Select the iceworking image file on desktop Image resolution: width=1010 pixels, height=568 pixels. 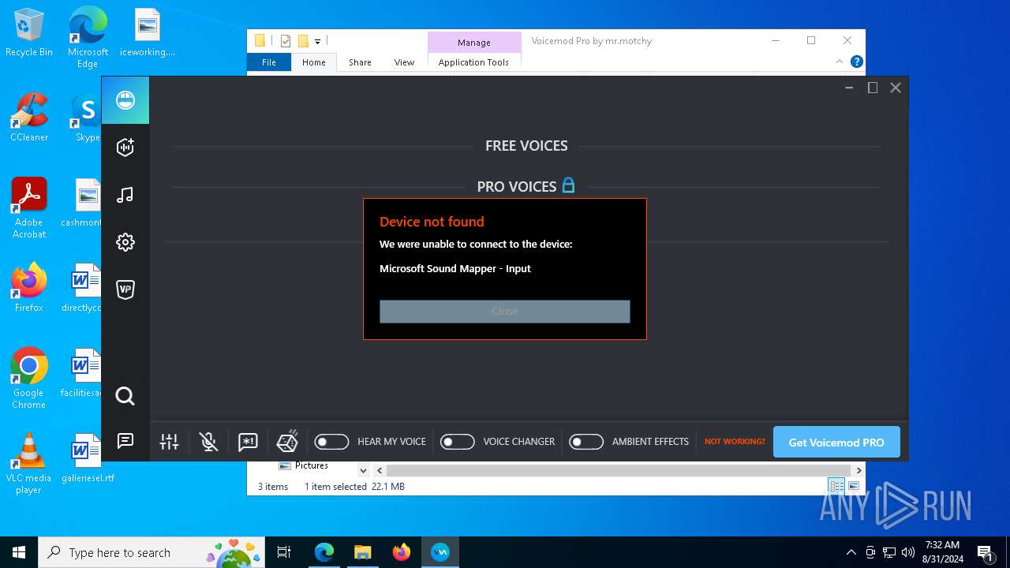147,32
